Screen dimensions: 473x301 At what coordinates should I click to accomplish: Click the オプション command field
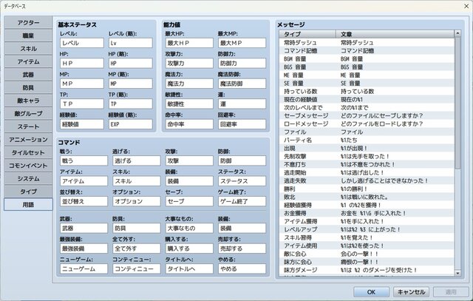click(136, 201)
